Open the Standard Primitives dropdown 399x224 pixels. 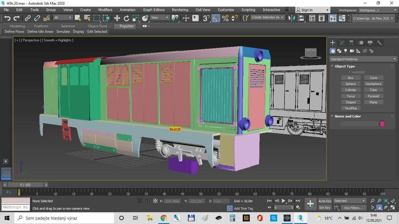click(363, 59)
